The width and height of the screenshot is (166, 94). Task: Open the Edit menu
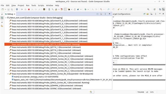[x=8, y=5]
